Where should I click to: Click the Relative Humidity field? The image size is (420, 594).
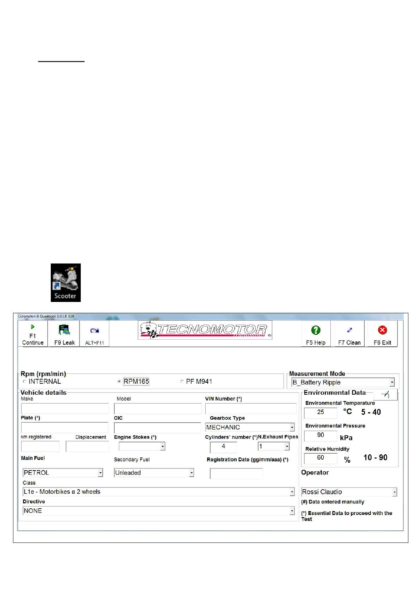321,458
